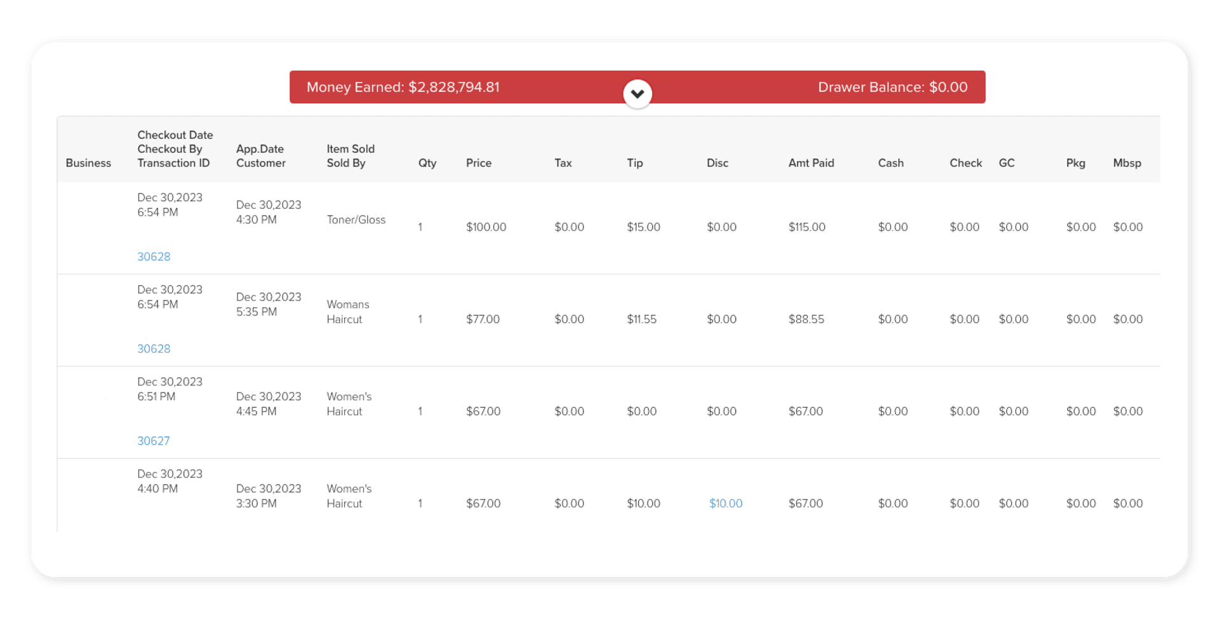
Task: Select the Tax column header
Action: 563,163
